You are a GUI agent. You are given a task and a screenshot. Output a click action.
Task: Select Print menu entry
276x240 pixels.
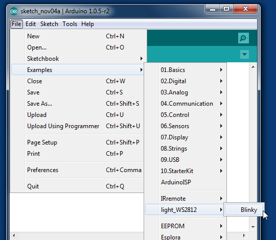78,154
